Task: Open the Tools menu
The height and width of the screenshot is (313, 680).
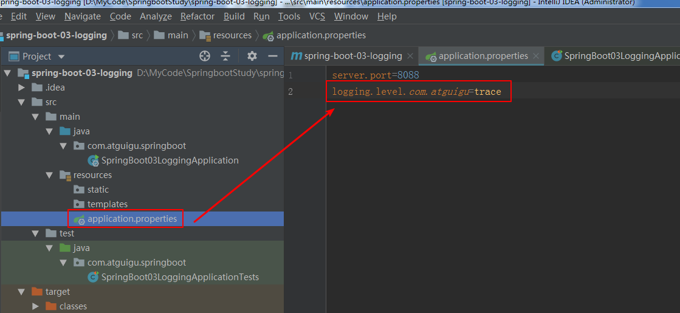Action: 289,16
